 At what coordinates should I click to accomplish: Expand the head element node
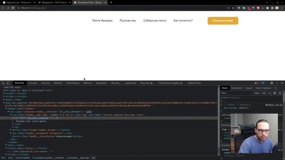(x=4, y=100)
